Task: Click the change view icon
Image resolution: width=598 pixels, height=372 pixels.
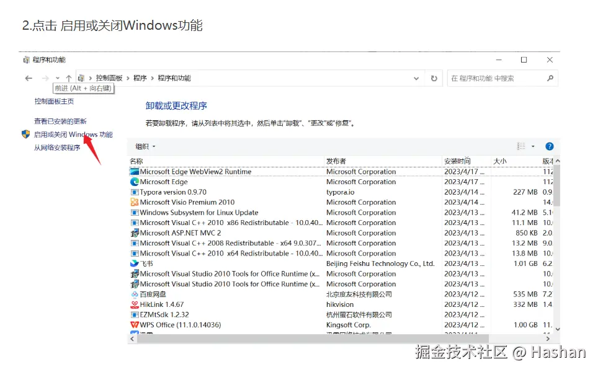Action: [521, 146]
